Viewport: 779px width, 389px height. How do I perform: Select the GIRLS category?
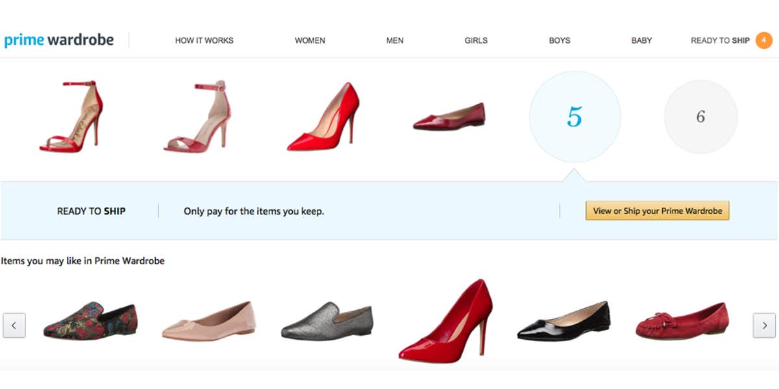[x=475, y=40]
